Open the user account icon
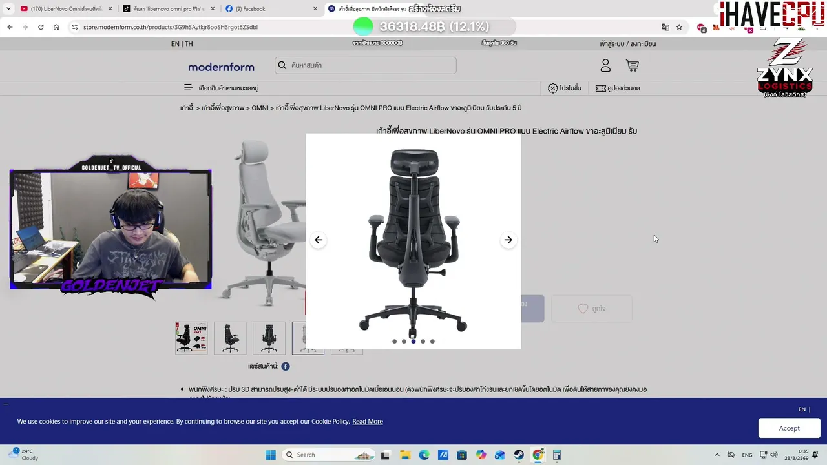 [605, 65]
